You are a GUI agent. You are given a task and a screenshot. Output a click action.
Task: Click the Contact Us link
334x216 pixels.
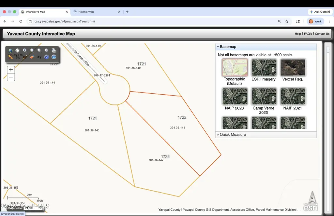click(x=322, y=34)
